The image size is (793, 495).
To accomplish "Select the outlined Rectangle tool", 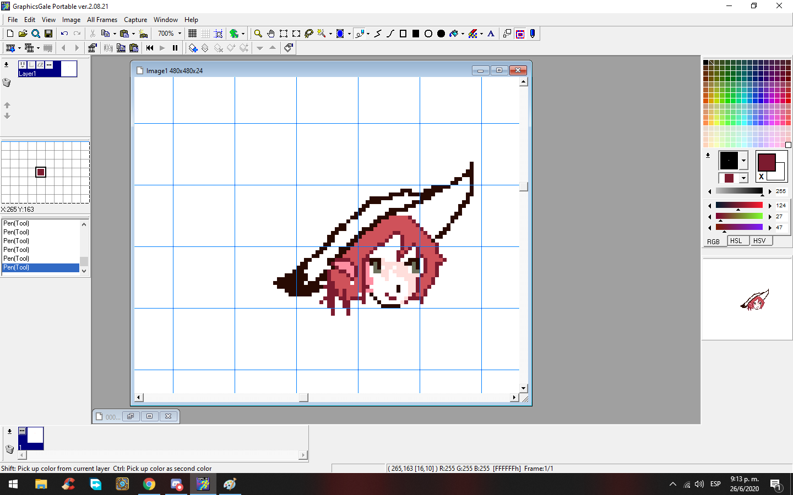I will (403, 34).
